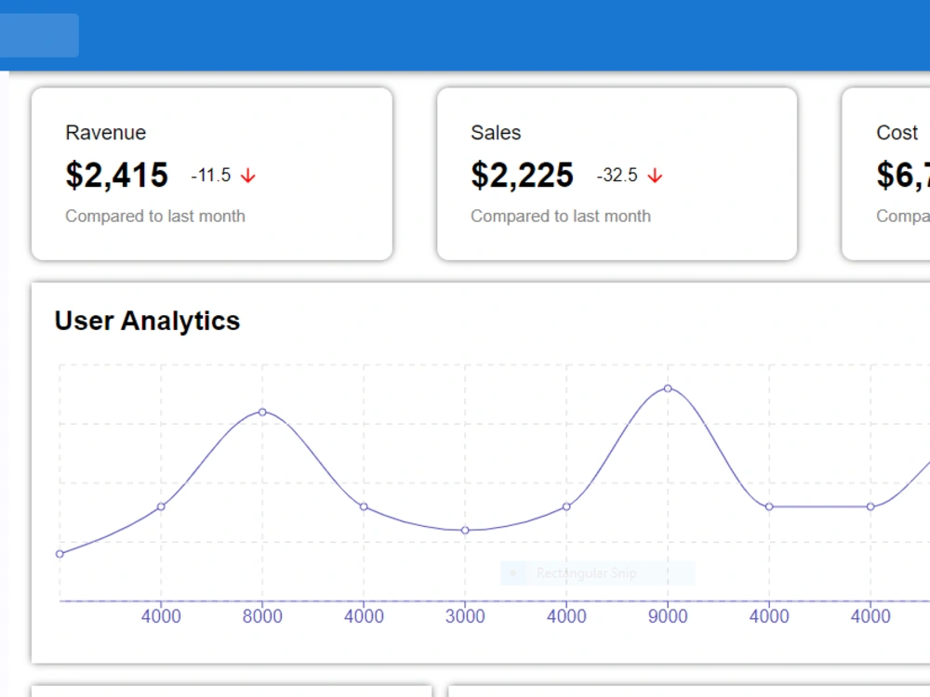Viewport: 930px width, 697px height.
Task: Click the -11.5 change value
Action: click(210, 176)
